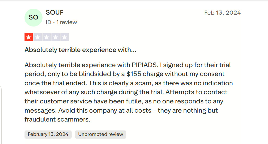Click the green SO avatar circle
Viewport: 268px width, 144px height.
(x=33, y=17)
